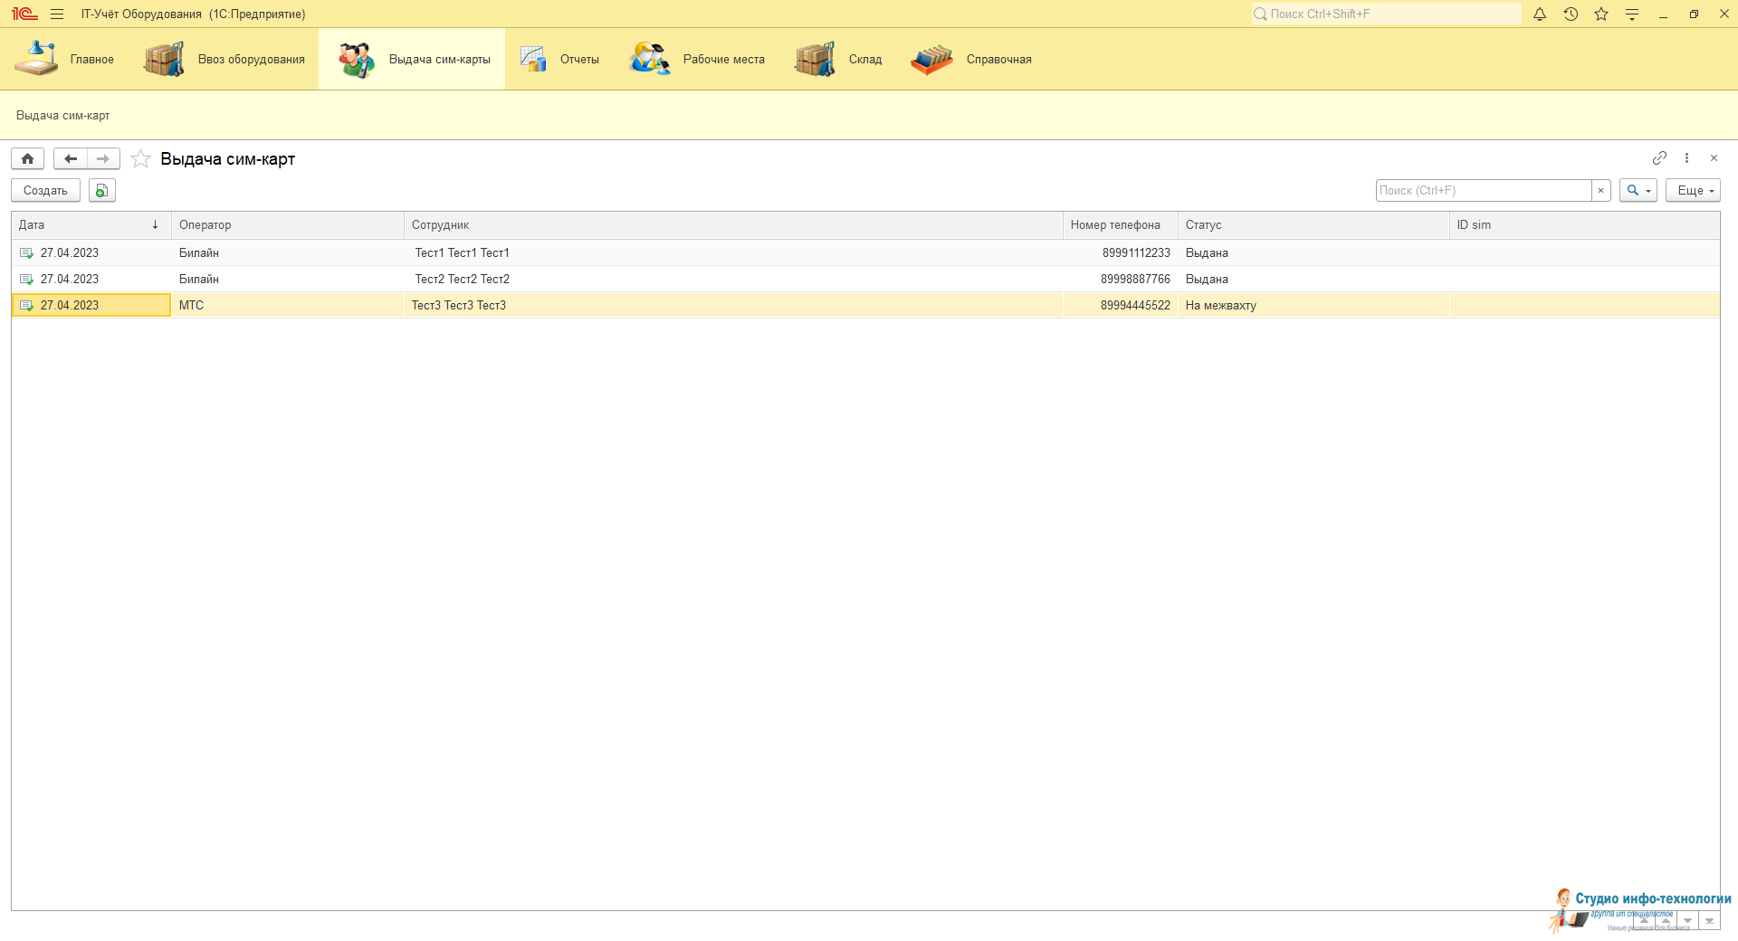This screenshot has width=1738, height=941.
Task: Open the main hamburger menu
Action: 57,14
